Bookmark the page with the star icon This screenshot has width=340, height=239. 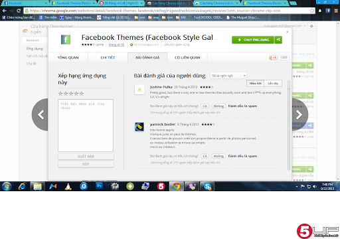tap(311, 11)
